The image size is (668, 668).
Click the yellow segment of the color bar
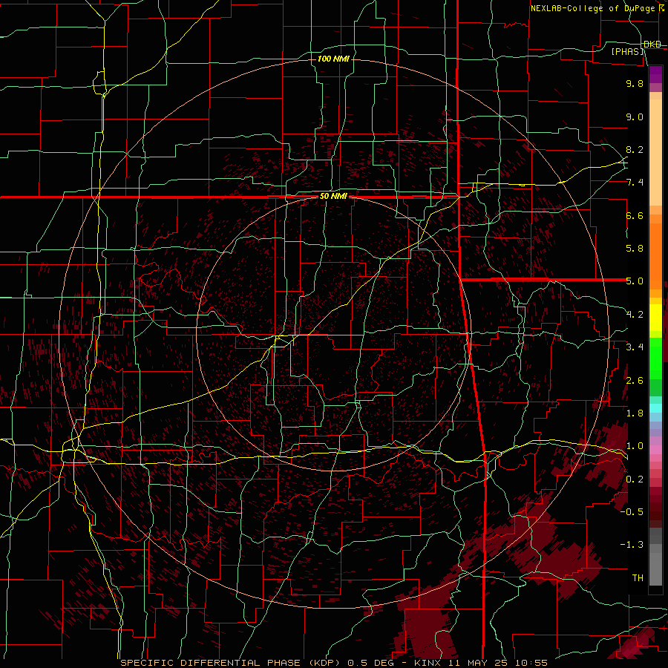pyautogui.click(x=655, y=318)
